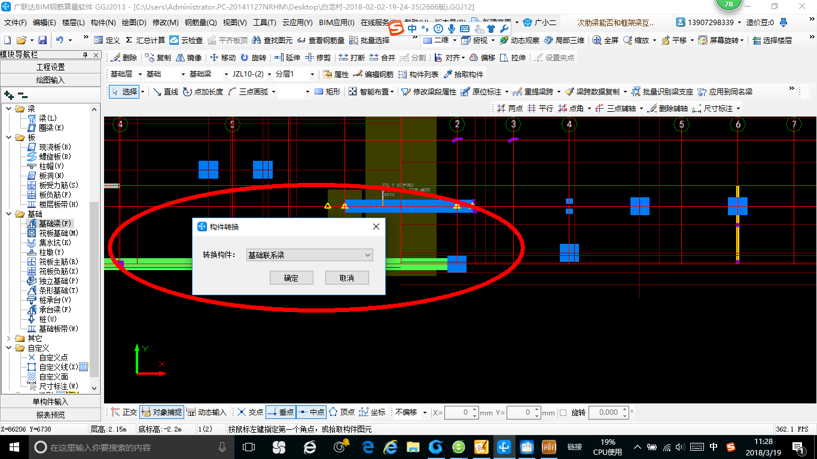Click 批量选择 batch select
The width and height of the screenshot is (817, 459).
click(370, 40)
